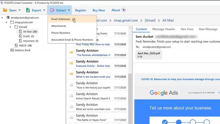Click imap.gmail.com in breadcrumb path
The width and height of the screenshot is (220, 124).
pyautogui.click(x=126, y=20)
